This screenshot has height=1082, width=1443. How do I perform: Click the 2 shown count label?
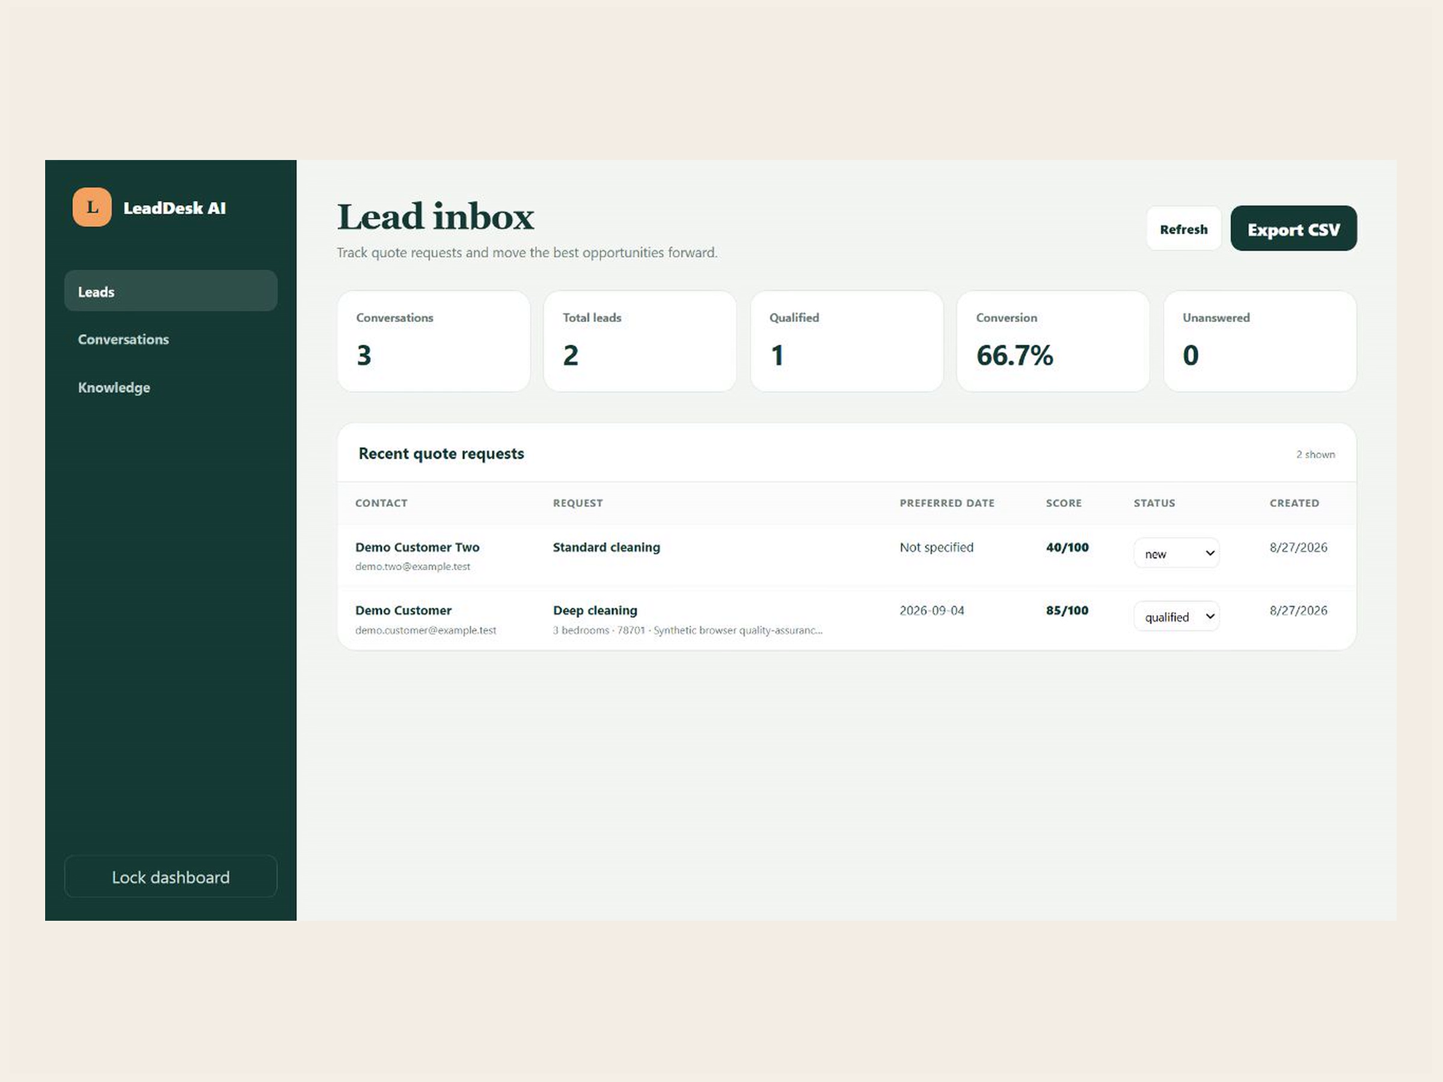click(x=1315, y=454)
